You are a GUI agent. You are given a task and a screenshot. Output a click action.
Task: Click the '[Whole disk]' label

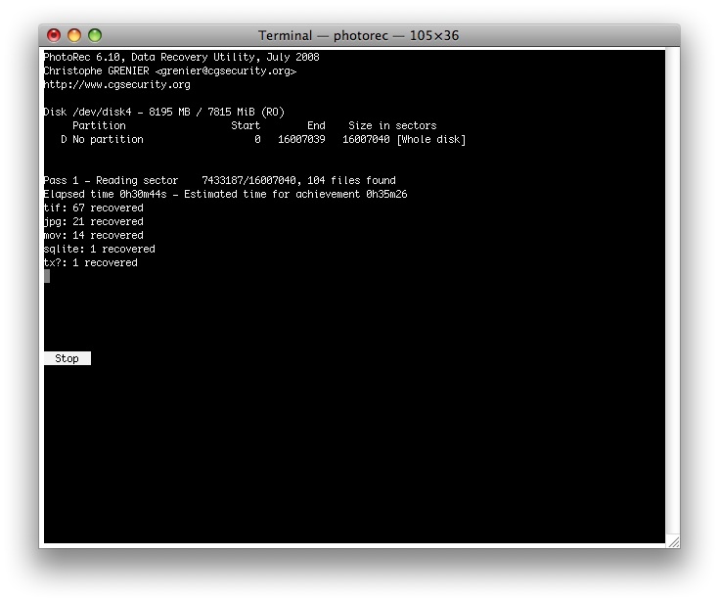[430, 139]
